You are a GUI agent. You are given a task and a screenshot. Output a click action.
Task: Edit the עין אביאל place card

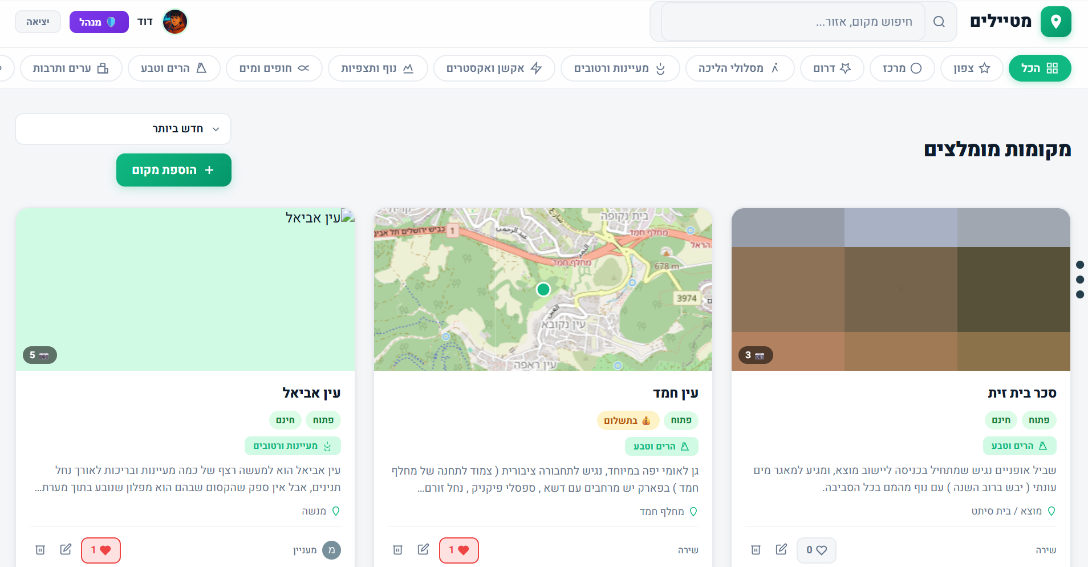(x=66, y=549)
